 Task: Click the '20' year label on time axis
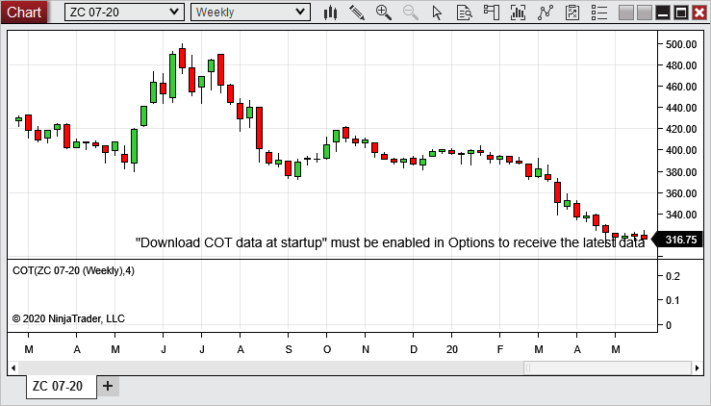pos(451,350)
